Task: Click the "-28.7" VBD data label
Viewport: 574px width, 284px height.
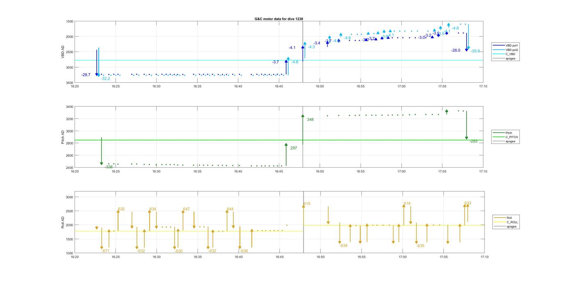Action: coord(86,75)
